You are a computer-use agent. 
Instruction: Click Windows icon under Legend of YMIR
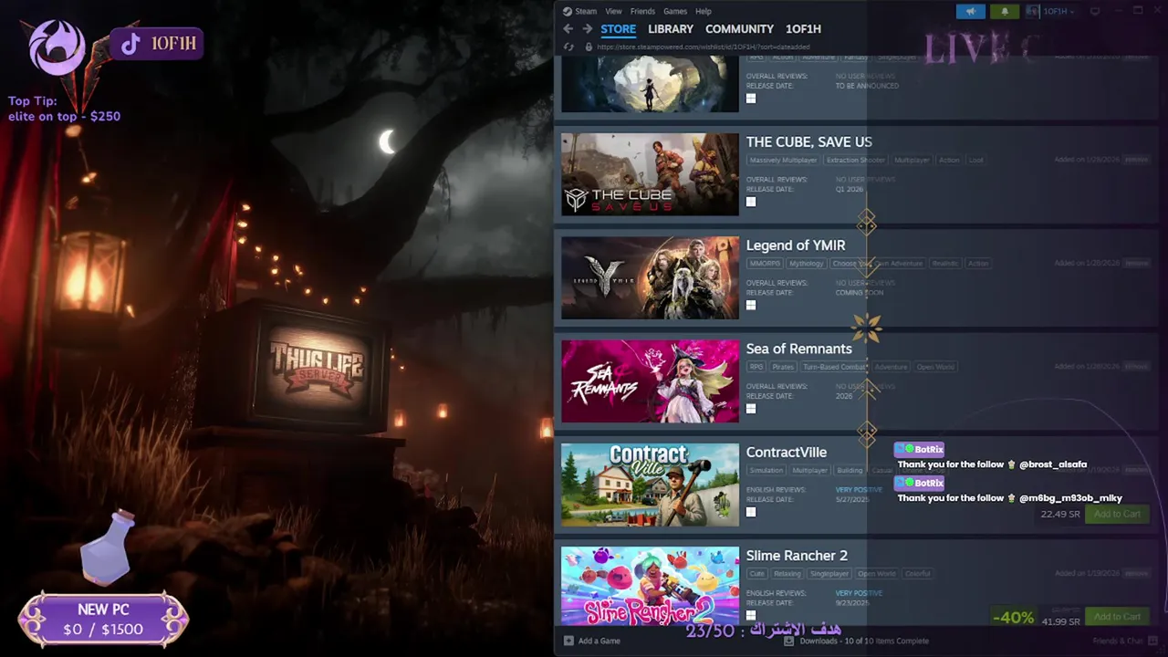click(x=751, y=305)
